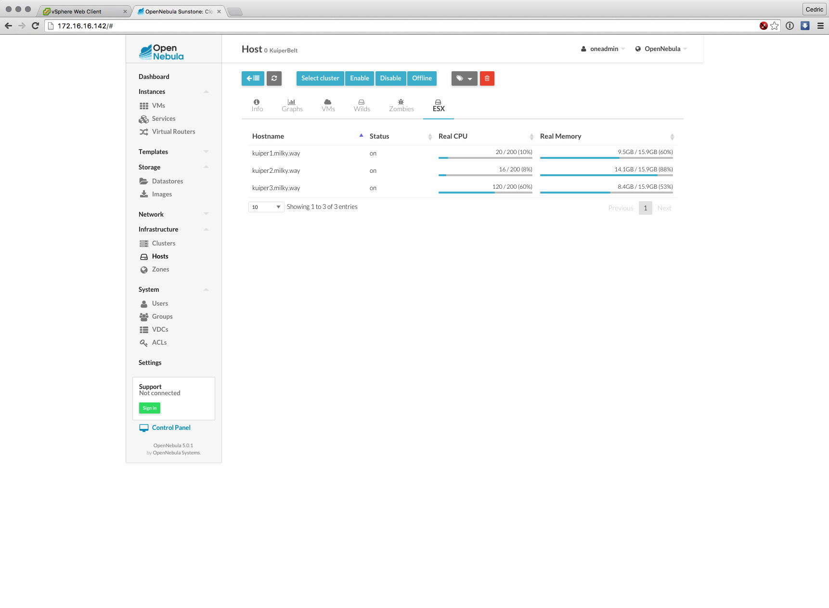Viewport: 829px width, 608px height.
Task: Switch to the Graphs tab
Action: [x=292, y=105]
